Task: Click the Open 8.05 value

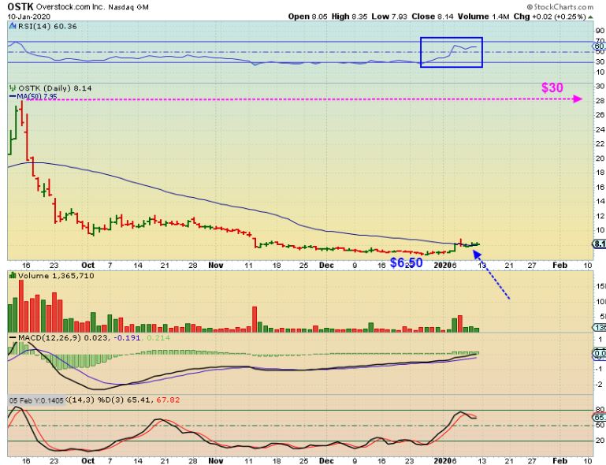Action: 307,17
